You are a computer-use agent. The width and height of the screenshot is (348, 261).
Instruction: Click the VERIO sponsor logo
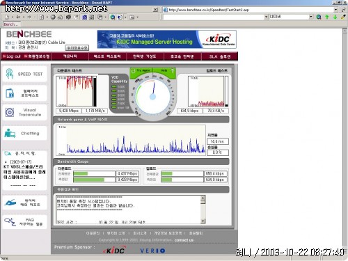click(x=152, y=251)
